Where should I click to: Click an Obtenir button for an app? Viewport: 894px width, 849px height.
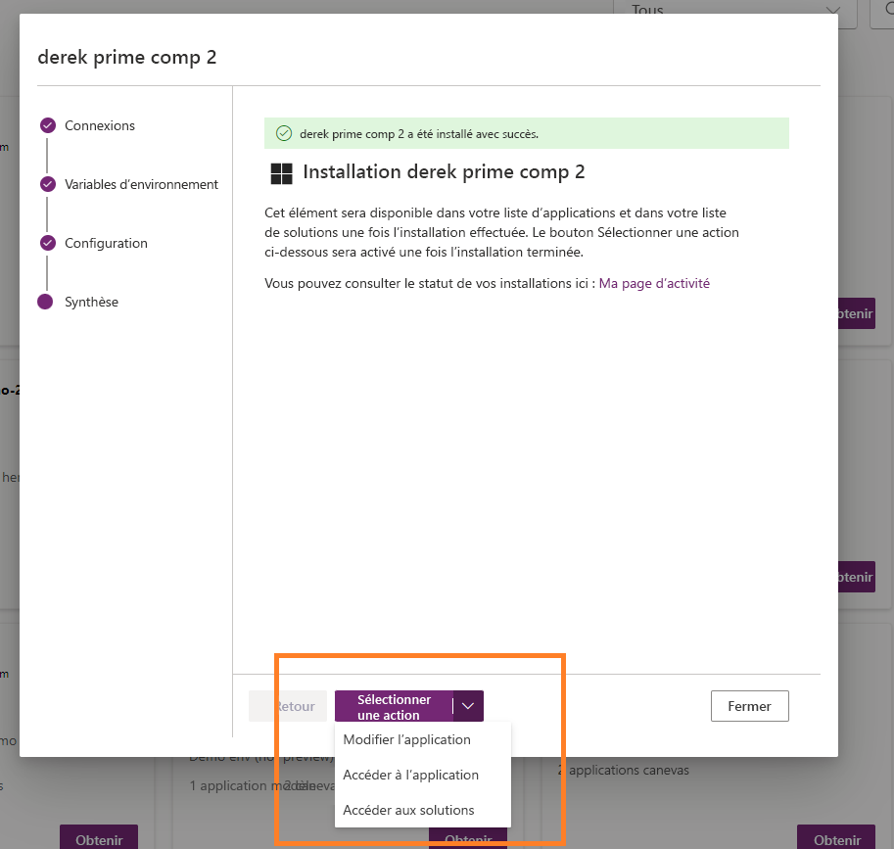click(98, 840)
